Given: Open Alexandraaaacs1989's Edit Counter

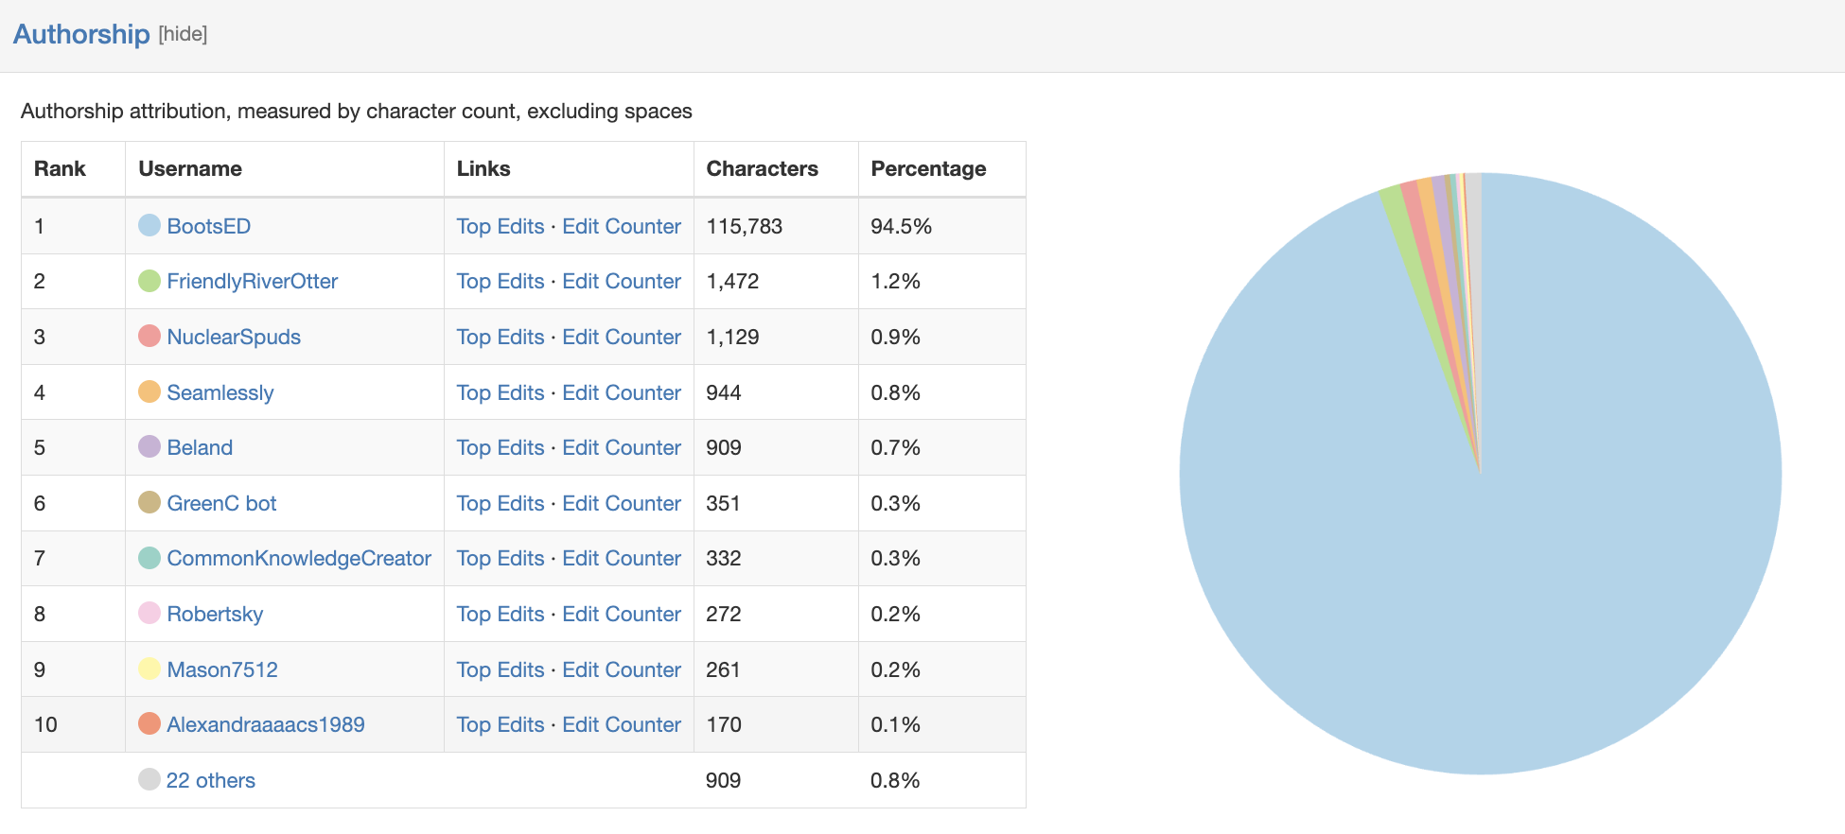Looking at the screenshot, I should point(621,724).
